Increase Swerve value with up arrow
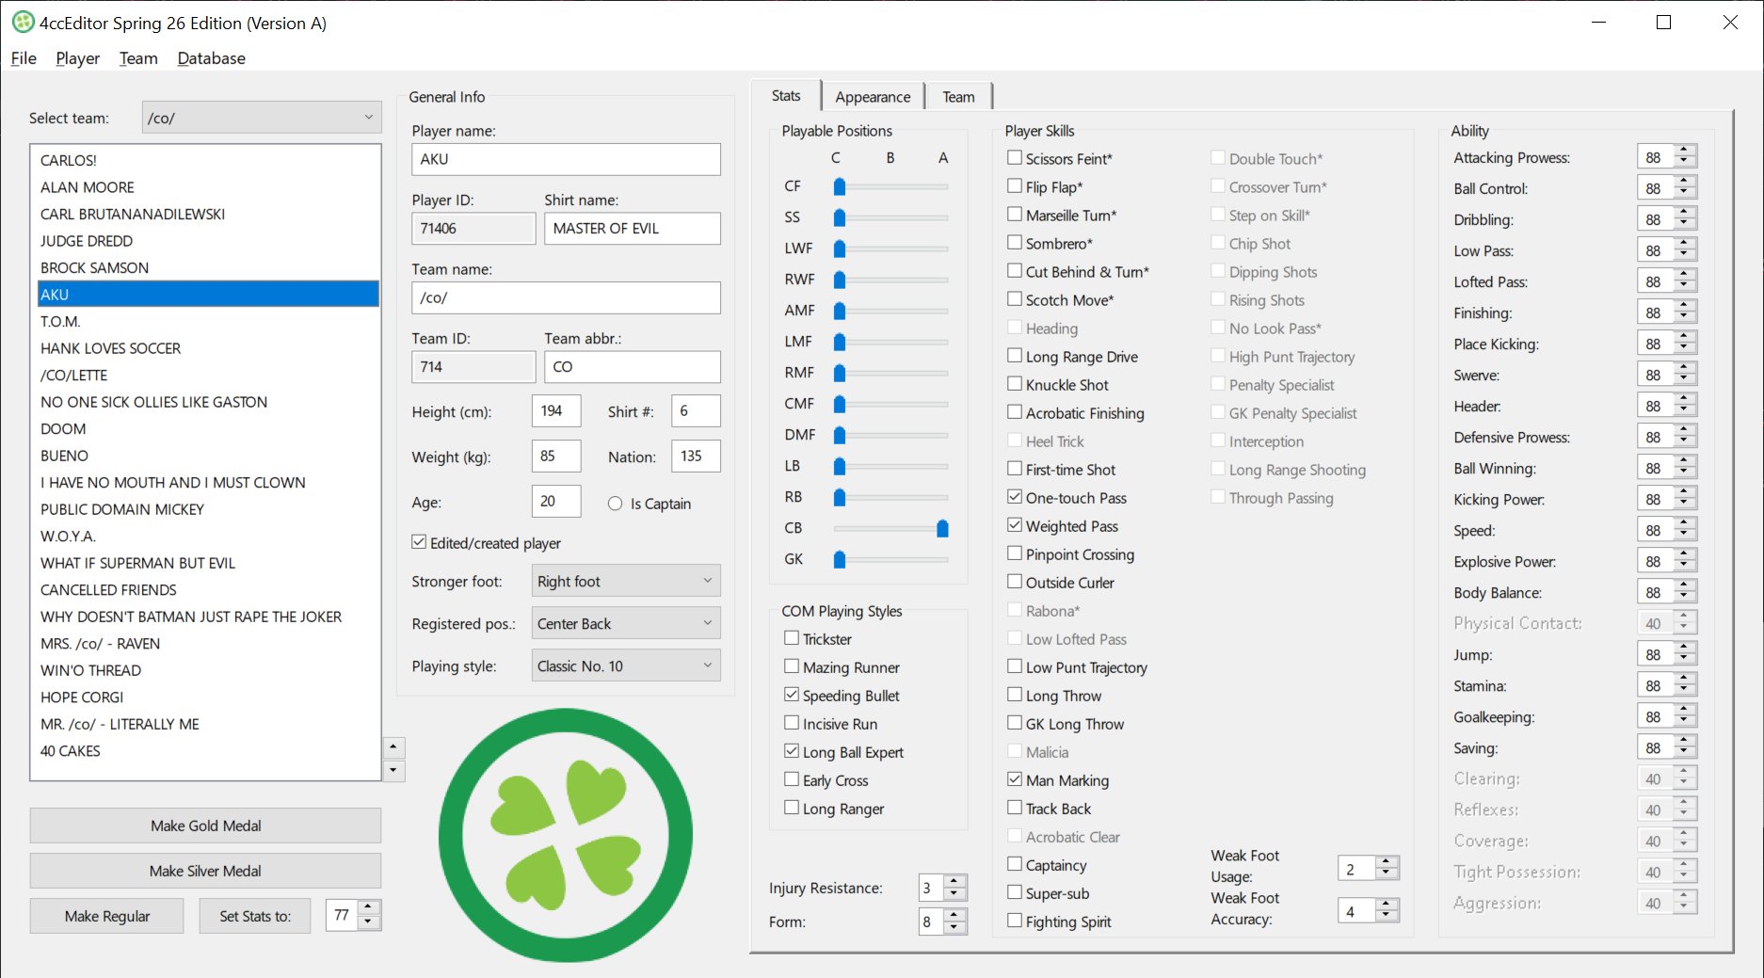The width and height of the screenshot is (1764, 978). 1686,369
